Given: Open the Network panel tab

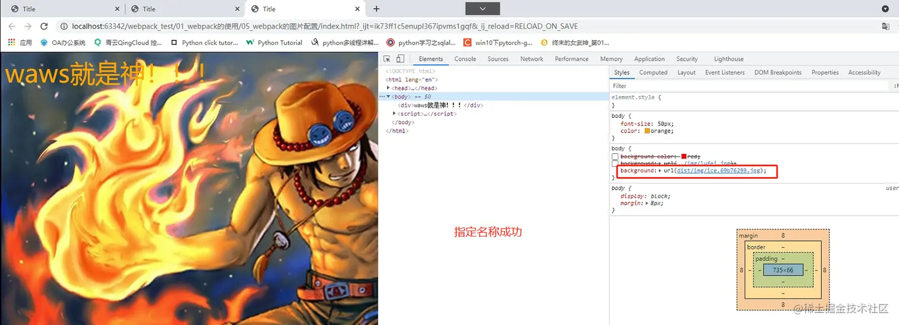Looking at the screenshot, I should 532,59.
